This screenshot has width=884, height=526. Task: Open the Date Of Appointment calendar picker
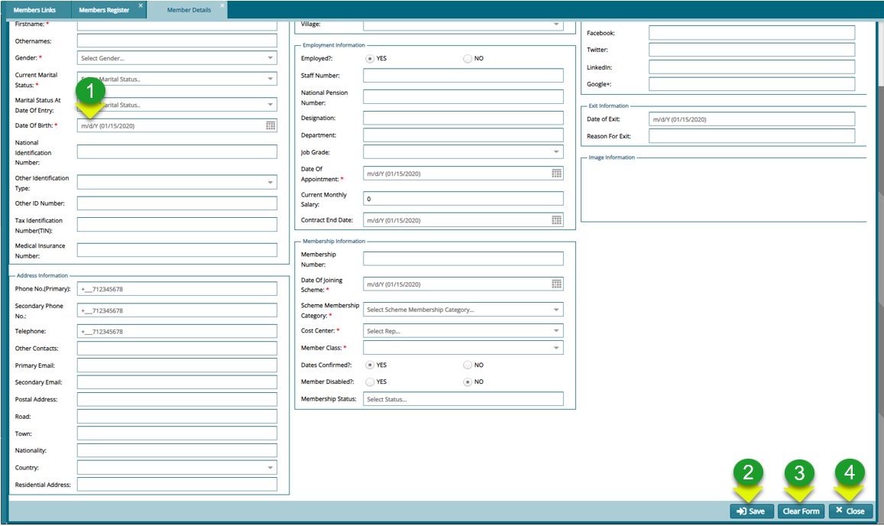pos(557,174)
